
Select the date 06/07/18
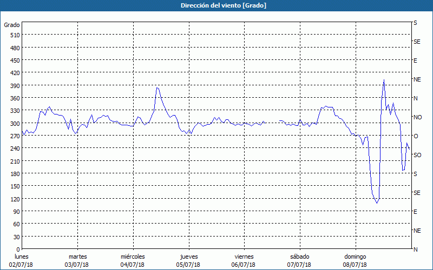pos(243,265)
